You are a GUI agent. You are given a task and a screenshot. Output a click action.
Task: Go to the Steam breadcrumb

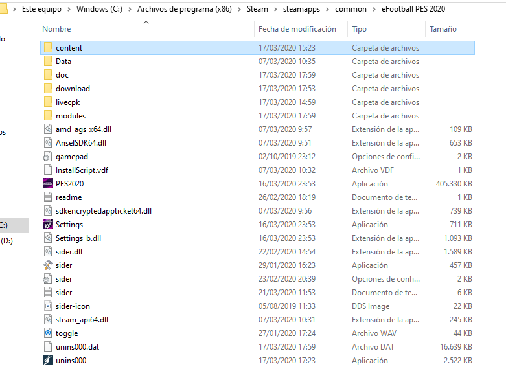pos(257,9)
